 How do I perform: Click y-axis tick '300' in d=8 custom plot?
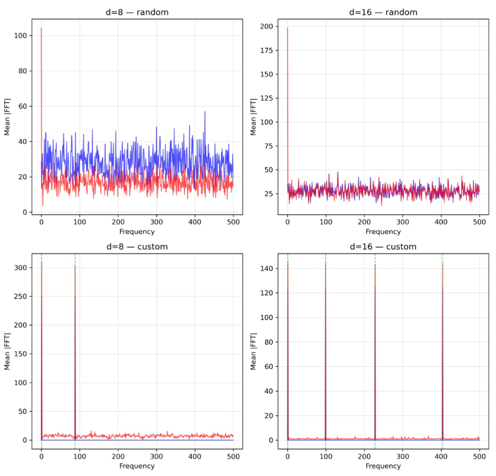point(20,268)
